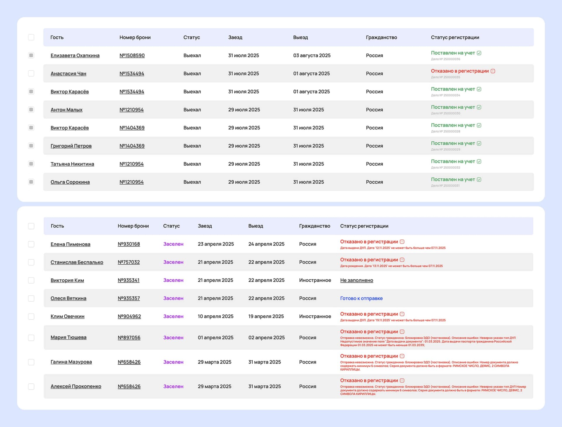Click green check icon in Ольга Сорокина row

pyautogui.click(x=479, y=180)
